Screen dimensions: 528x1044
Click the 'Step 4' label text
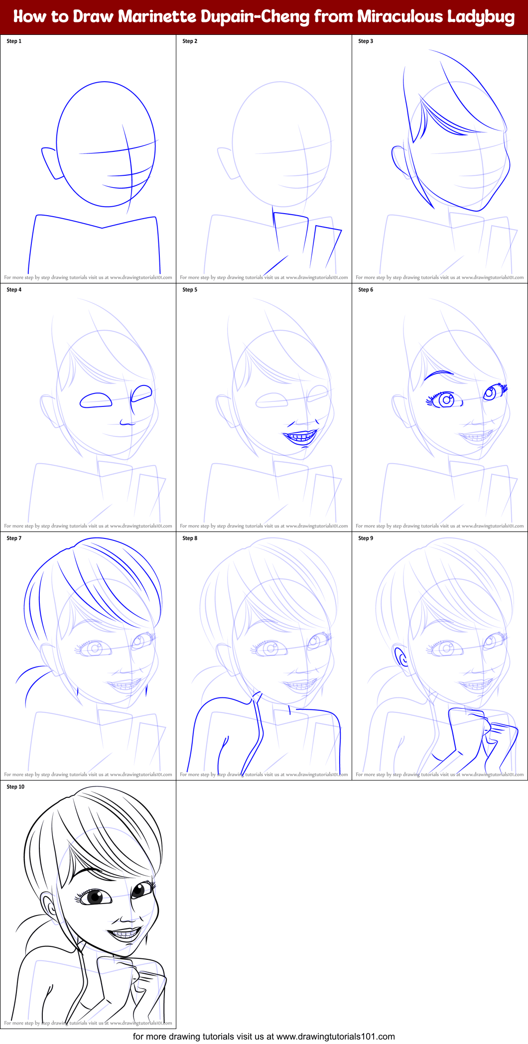14,290
